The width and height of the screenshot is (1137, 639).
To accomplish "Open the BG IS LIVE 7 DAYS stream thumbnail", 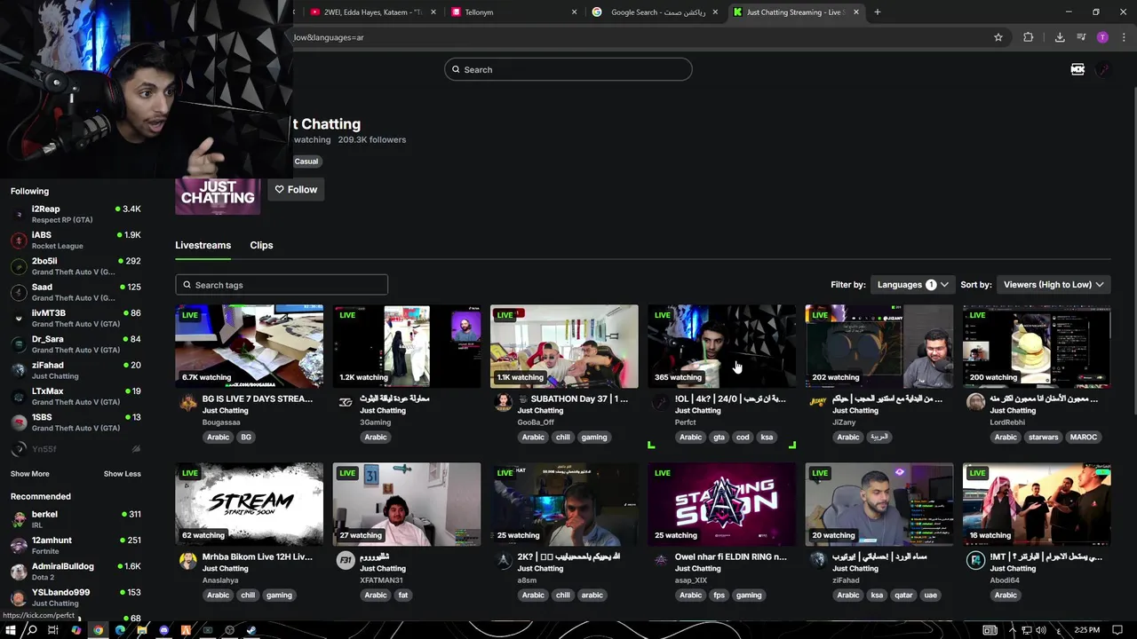I will 249,346.
